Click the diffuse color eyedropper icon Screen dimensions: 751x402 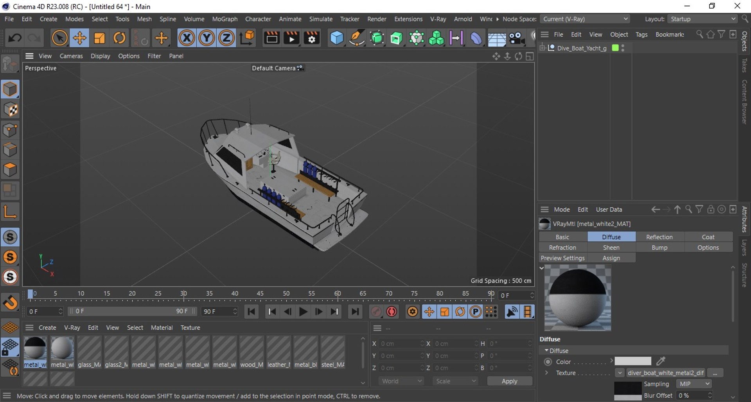pyautogui.click(x=661, y=361)
